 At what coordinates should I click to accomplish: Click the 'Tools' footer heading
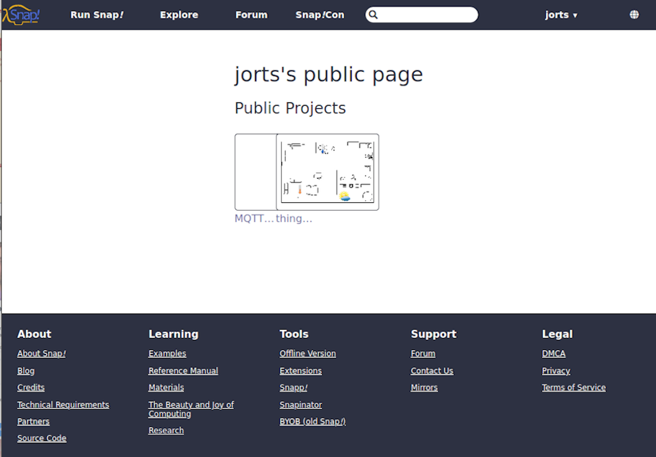coord(294,334)
